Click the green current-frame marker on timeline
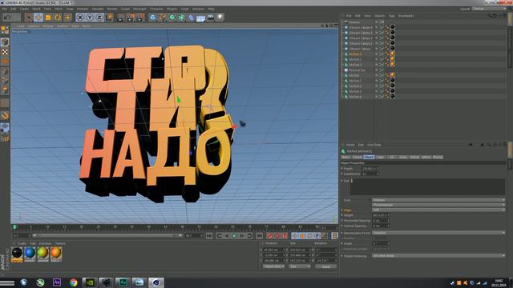 point(14,226)
